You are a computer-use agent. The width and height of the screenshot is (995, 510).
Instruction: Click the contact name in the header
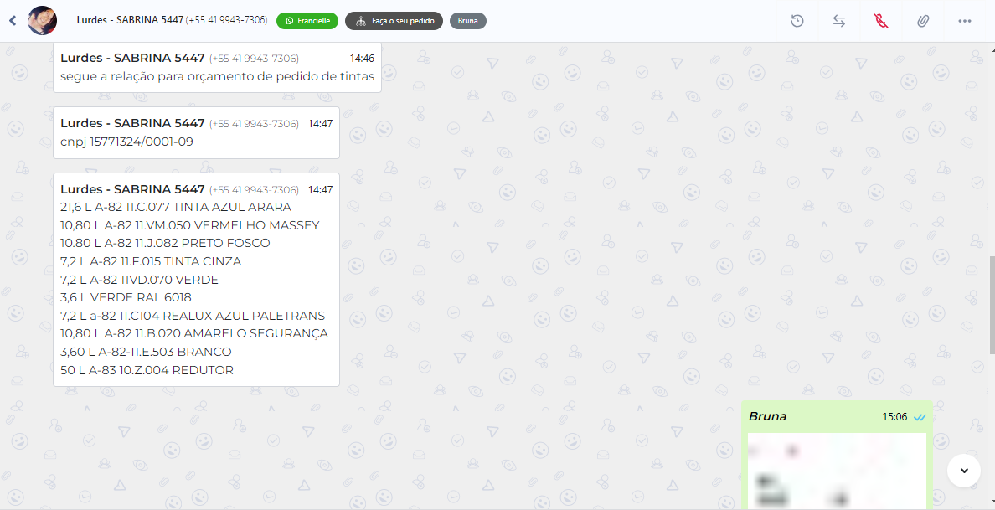click(x=130, y=20)
